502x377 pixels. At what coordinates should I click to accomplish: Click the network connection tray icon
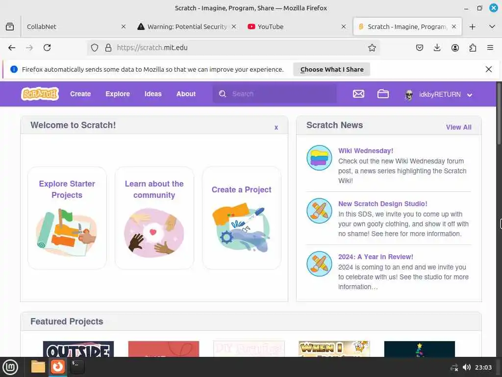[x=454, y=367]
